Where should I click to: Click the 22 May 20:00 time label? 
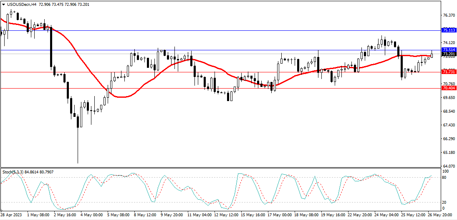click(361, 215)
